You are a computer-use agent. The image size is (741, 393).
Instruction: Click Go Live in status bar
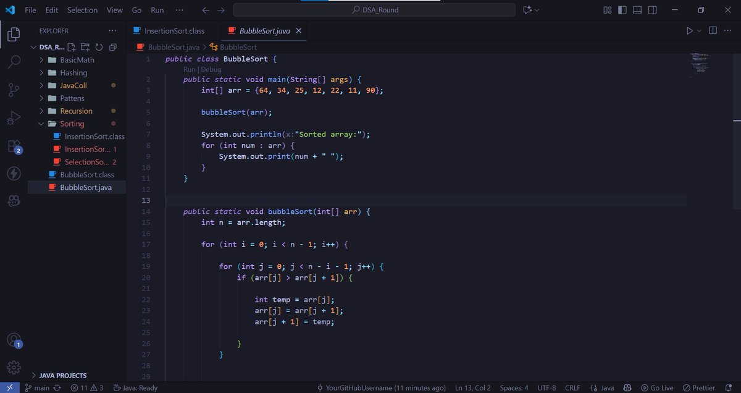[x=657, y=387]
